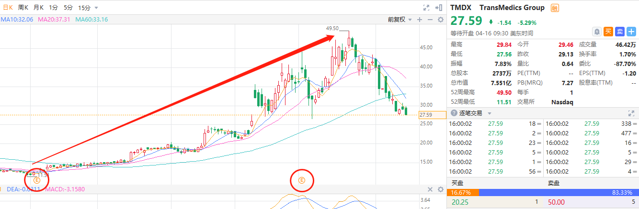Zoom out the chart with minus icon
The width and height of the screenshot is (639, 209).
coord(430,20)
